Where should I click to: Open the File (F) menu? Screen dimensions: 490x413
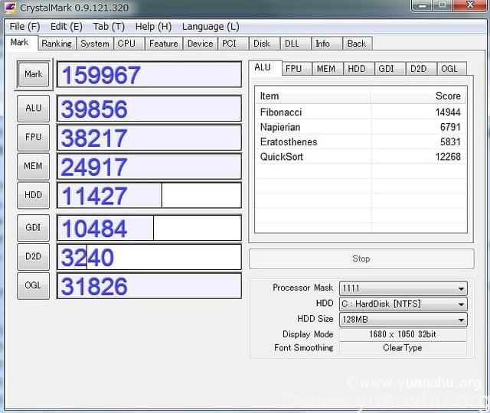24,27
